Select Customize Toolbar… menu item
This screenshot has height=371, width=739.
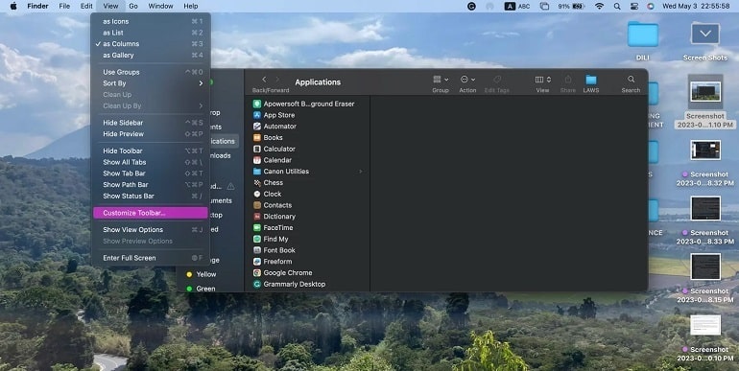(x=151, y=213)
